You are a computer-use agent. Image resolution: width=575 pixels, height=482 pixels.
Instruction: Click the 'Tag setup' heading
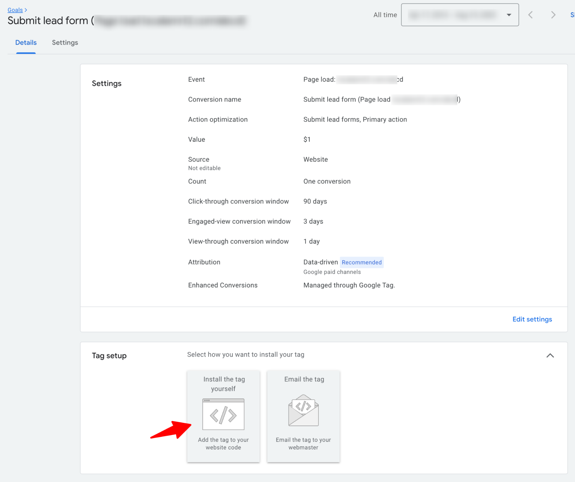[x=109, y=356]
